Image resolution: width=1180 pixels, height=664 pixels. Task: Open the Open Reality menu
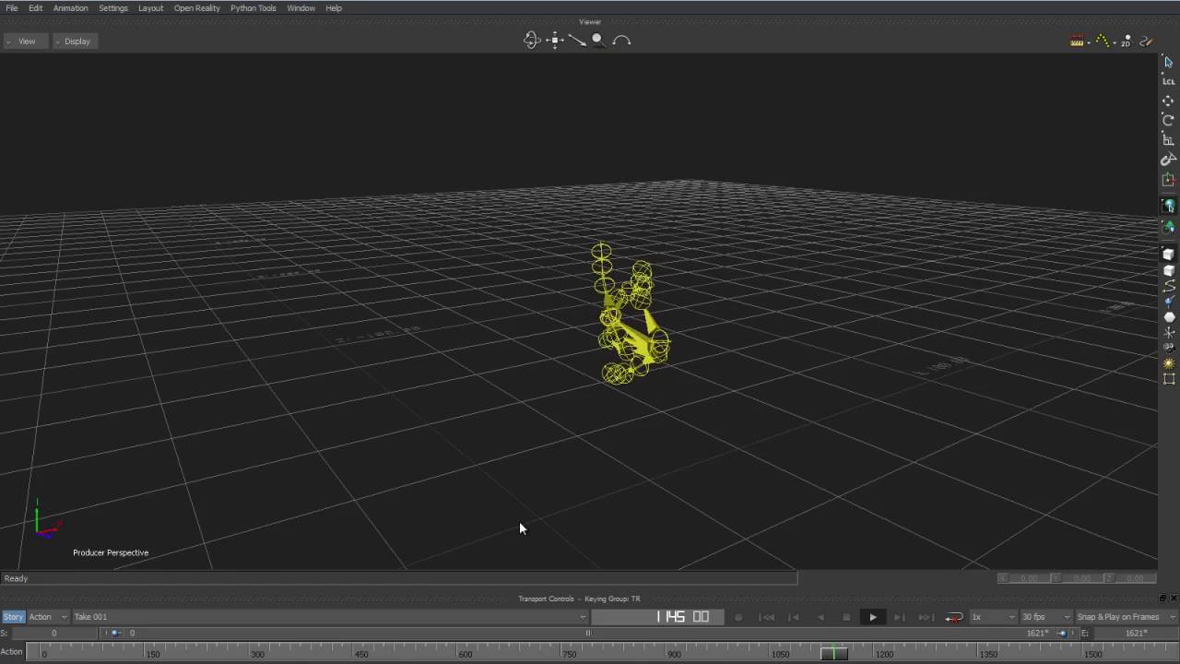tap(196, 8)
